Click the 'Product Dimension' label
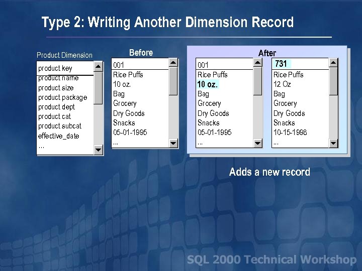The height and width of the screenshot is (271, 362). click(64, 55)
